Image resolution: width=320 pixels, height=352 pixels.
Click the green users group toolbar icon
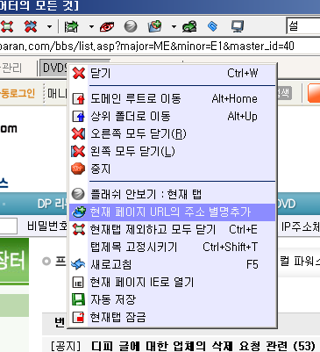tap(189, 26)
